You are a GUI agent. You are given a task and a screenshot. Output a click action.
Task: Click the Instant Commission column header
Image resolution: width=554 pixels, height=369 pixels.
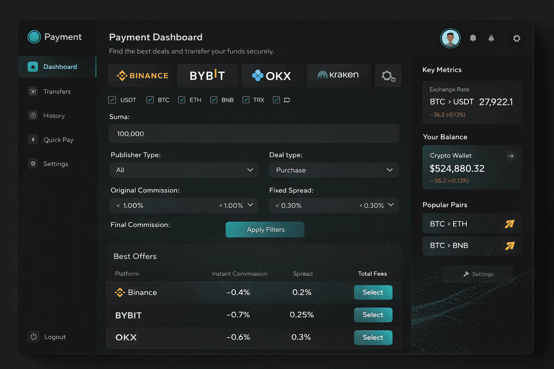pyautogui.click(x=239, y=274)
